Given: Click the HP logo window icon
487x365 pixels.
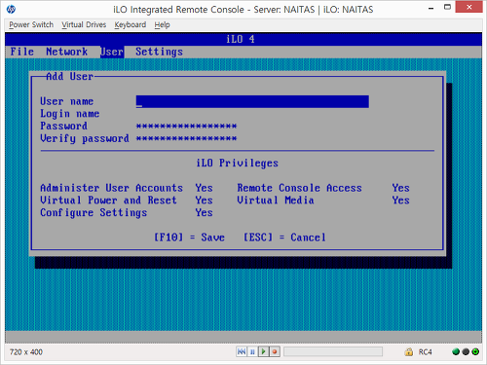Looking at the screenshot, I should [x=11, y=9].
